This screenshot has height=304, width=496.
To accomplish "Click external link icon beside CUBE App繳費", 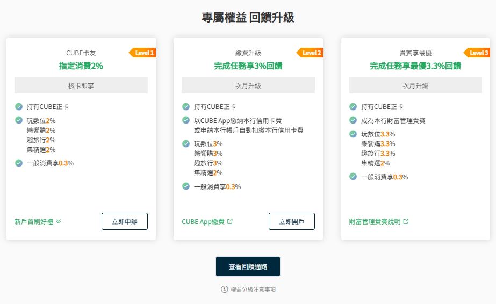I will tap(230, 221).
